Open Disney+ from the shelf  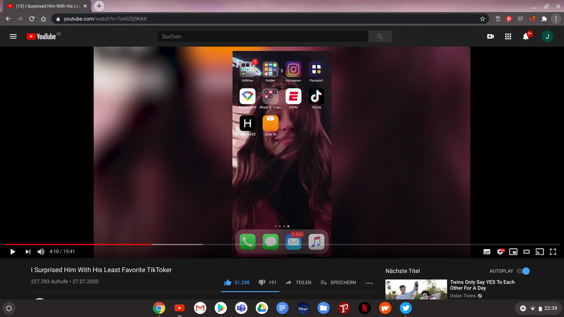click(303, 308)
